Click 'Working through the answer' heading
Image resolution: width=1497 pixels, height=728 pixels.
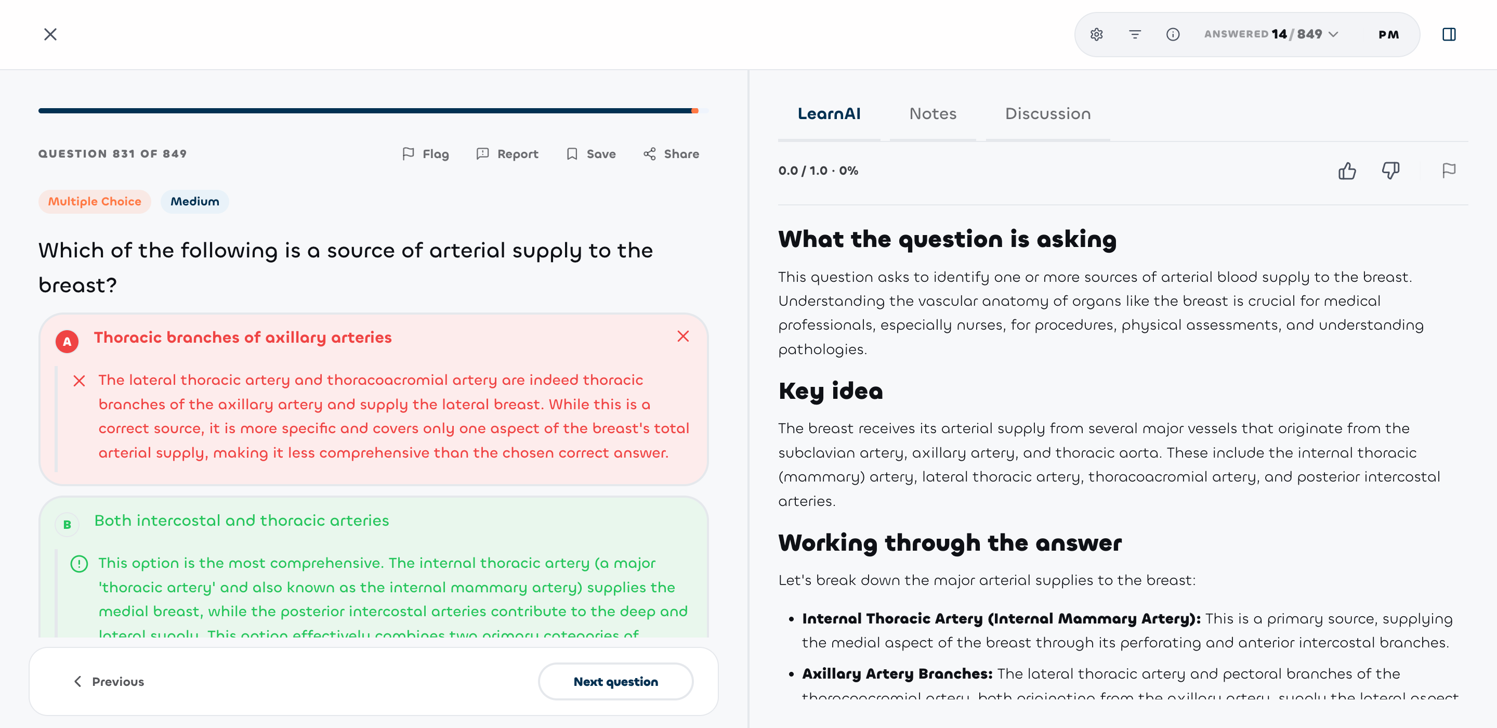pyautogui.click(x=950, y=543)
